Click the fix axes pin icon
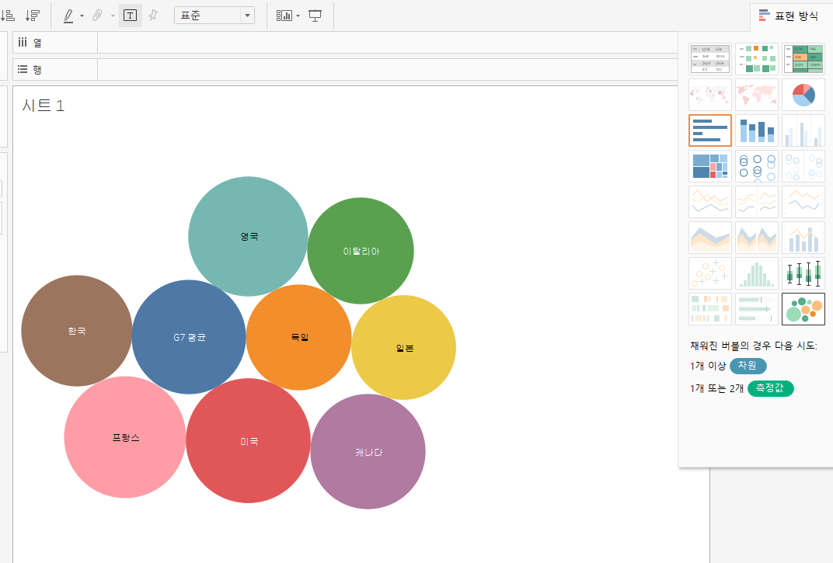 click(x=153, y=16)
